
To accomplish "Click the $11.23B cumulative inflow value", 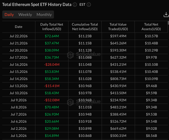I will click(x=85, y=36).
